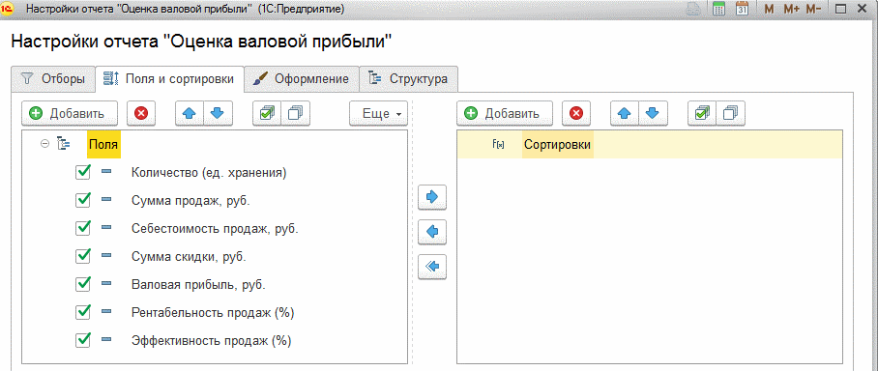Click the field type icon next to Количество

click(x=106, y=172)
